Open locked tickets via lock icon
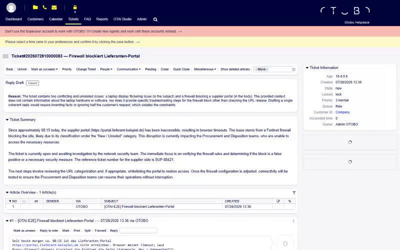This screenshot has height=250, width=400. (x=74, y=7)
